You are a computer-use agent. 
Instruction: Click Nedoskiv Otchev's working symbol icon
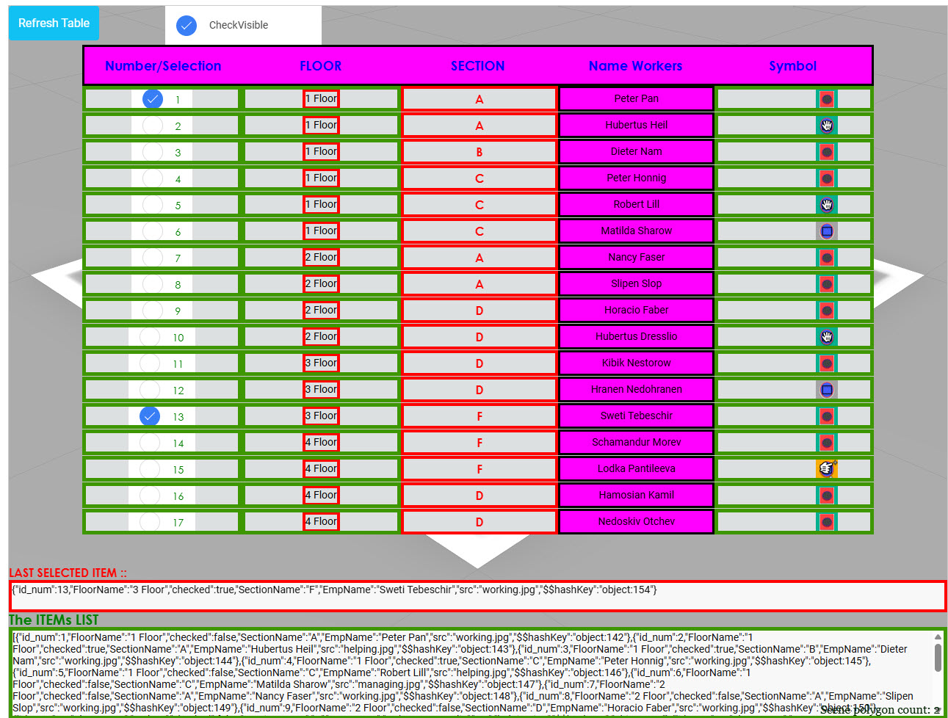[x=827, y=521]
